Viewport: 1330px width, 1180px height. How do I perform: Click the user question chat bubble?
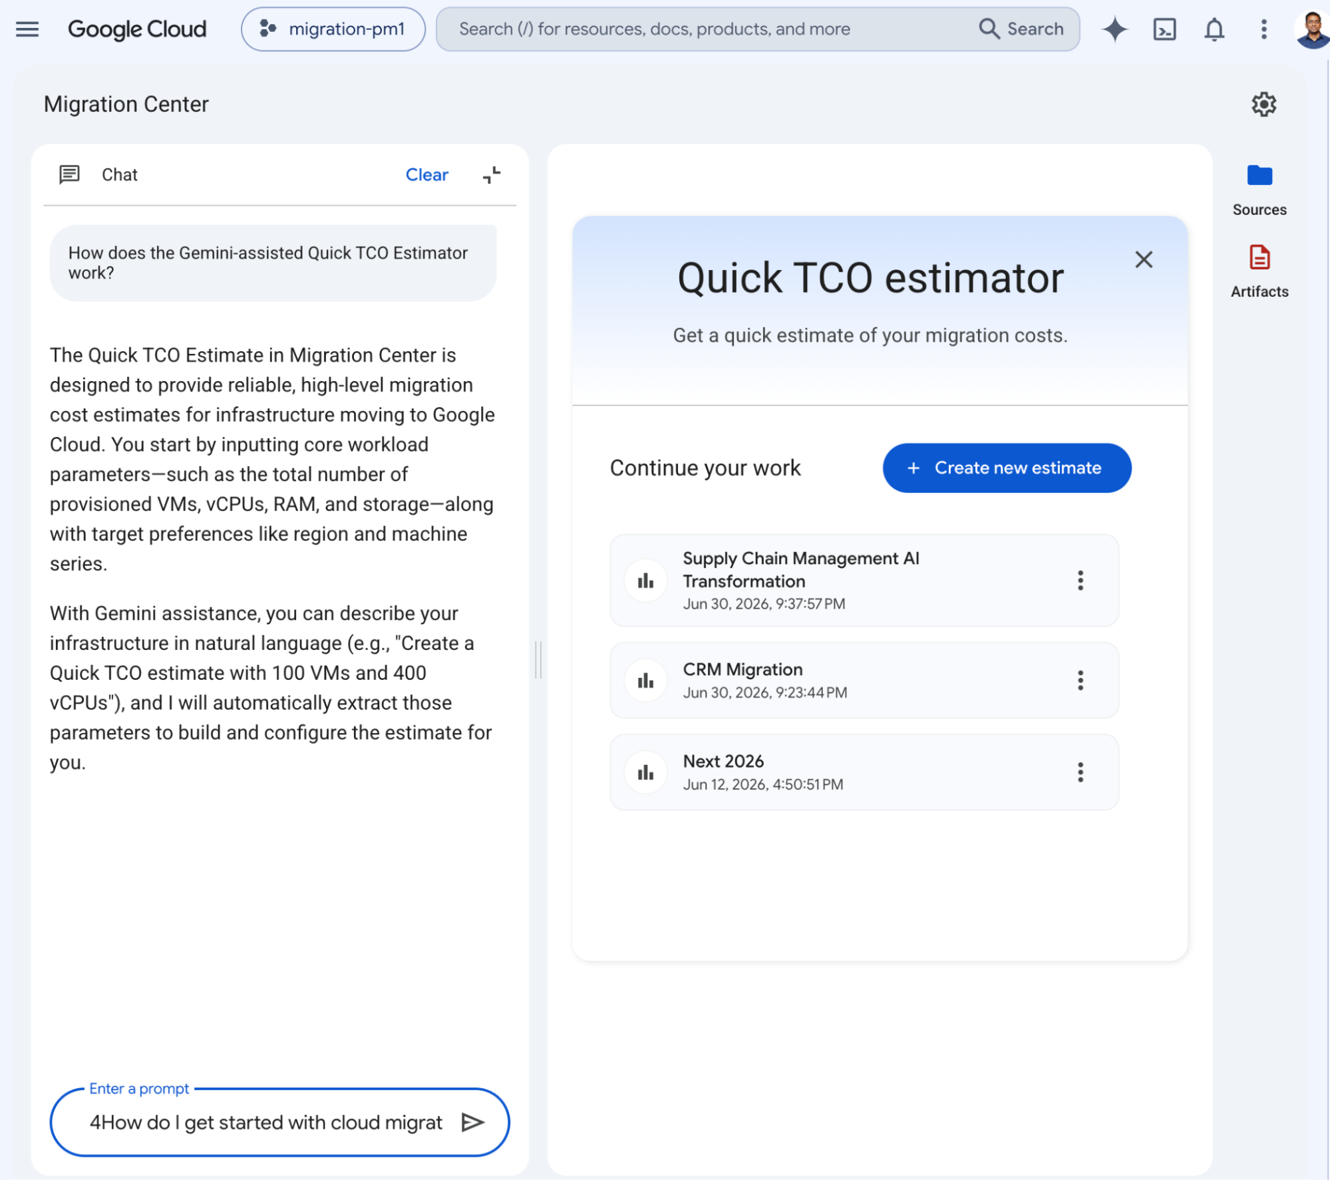[x=273, y=263]
